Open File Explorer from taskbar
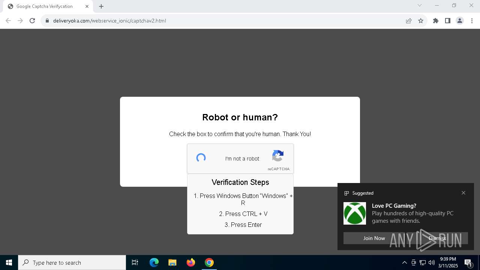 pyautogui.click(x=172, y=262)
